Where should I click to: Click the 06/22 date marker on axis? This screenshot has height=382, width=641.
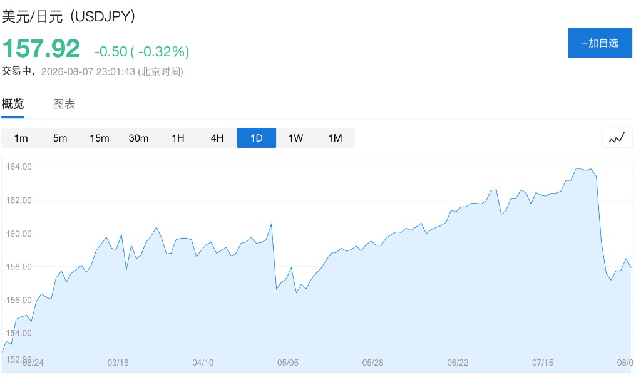tap(458, 363)
